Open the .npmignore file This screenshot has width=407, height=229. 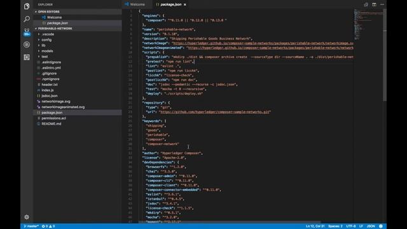point(78,79)
